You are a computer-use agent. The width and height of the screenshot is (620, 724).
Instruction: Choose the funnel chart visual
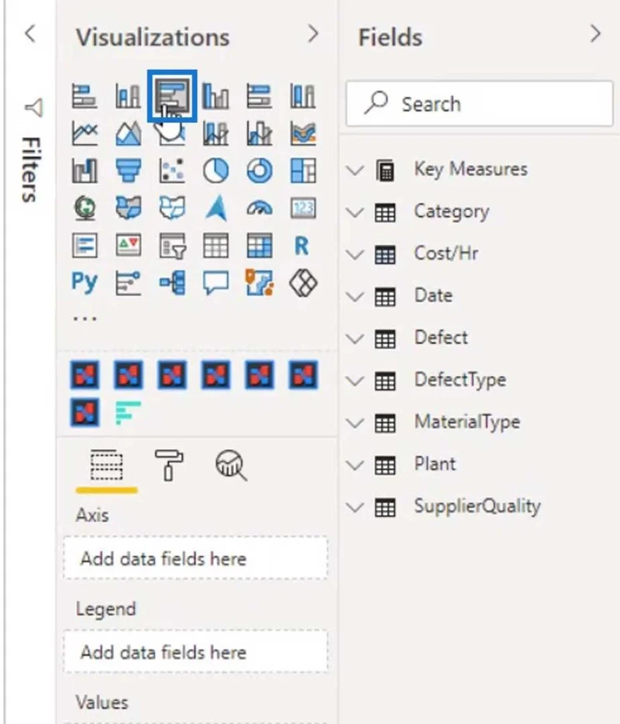point(129,171)
